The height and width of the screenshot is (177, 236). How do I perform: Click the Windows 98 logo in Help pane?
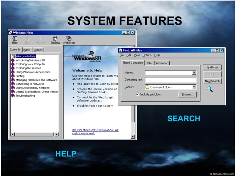86,56
